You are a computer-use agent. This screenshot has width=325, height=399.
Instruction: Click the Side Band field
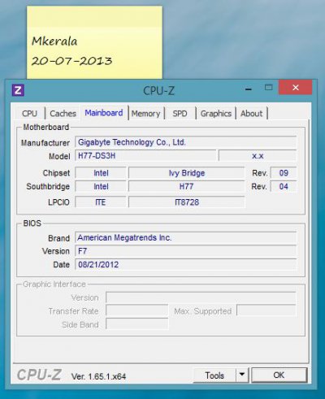[x=137, y=324]
